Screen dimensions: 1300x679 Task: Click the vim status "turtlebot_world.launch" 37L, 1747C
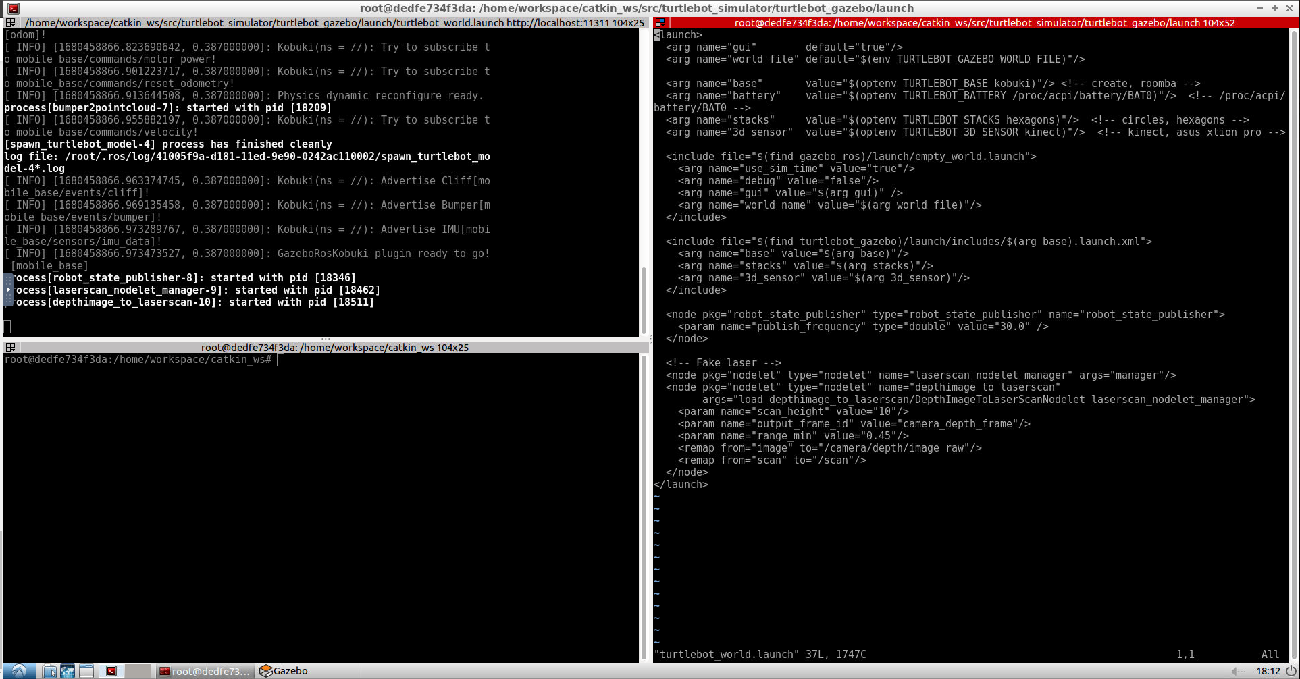[760, 655]
